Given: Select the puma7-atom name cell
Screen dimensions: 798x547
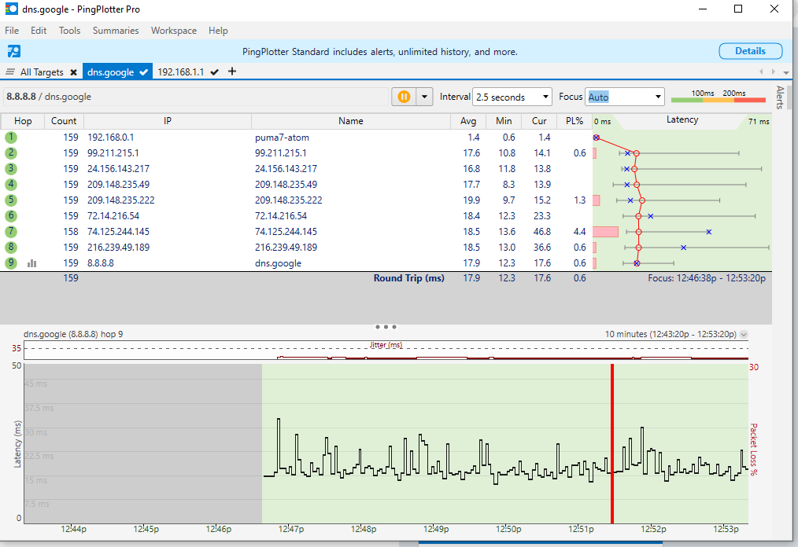Looking at the screenshot, I should point(282,138).
